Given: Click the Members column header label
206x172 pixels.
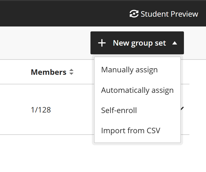Looking at the screenshot, I should [x=49, y=72].
